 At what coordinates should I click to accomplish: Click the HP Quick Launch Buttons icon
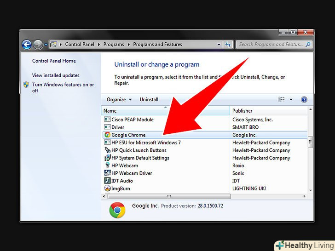(107, 150)
